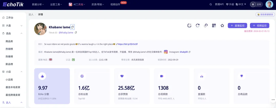Click the UK flag country icon

tap(51, 59)
